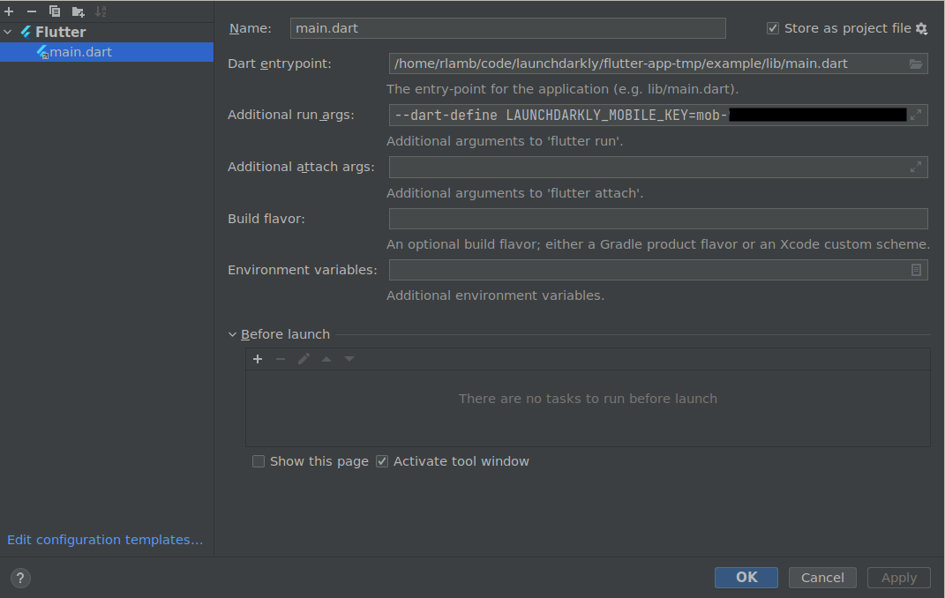Add a task under Before launch

tap(258, 358)
